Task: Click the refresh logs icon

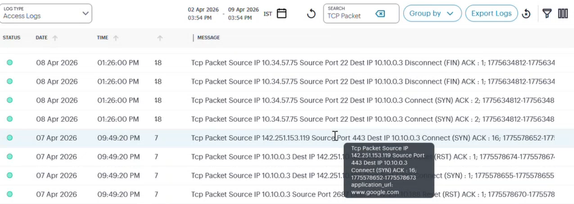Action: 311,14
